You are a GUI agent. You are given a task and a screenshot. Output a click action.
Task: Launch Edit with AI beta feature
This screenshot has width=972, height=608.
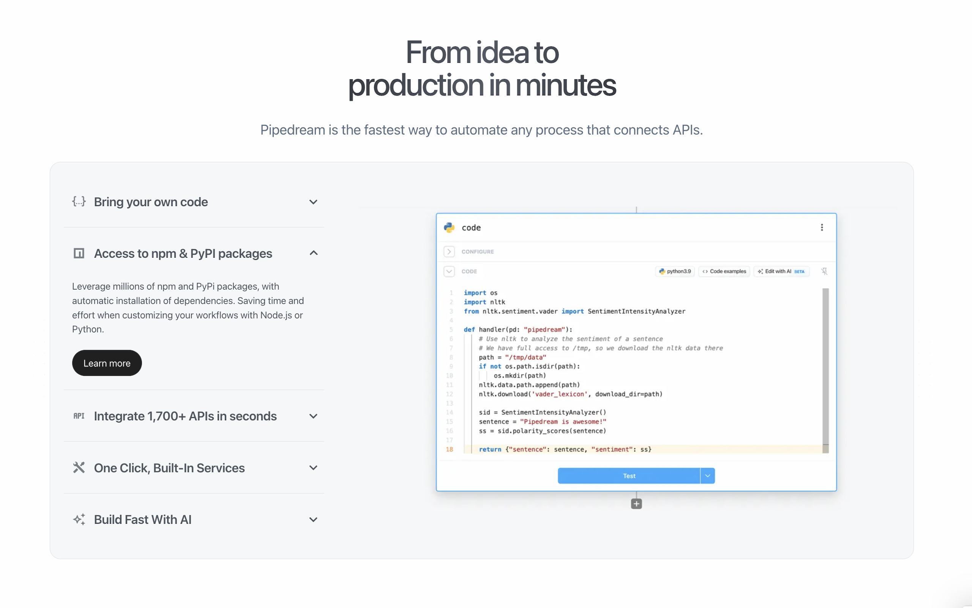coord(781,271)
